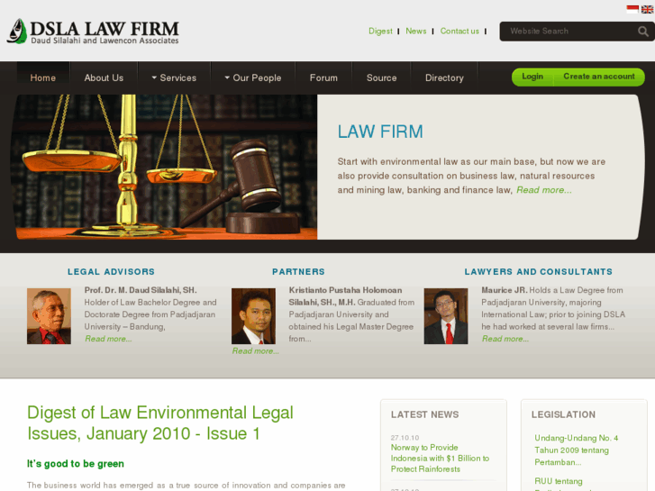This screenshot has height=491, width=655.
Task: Select name Prof. Dr. M. Daud Silalahi, SH.
Action: tap(141, 290)
